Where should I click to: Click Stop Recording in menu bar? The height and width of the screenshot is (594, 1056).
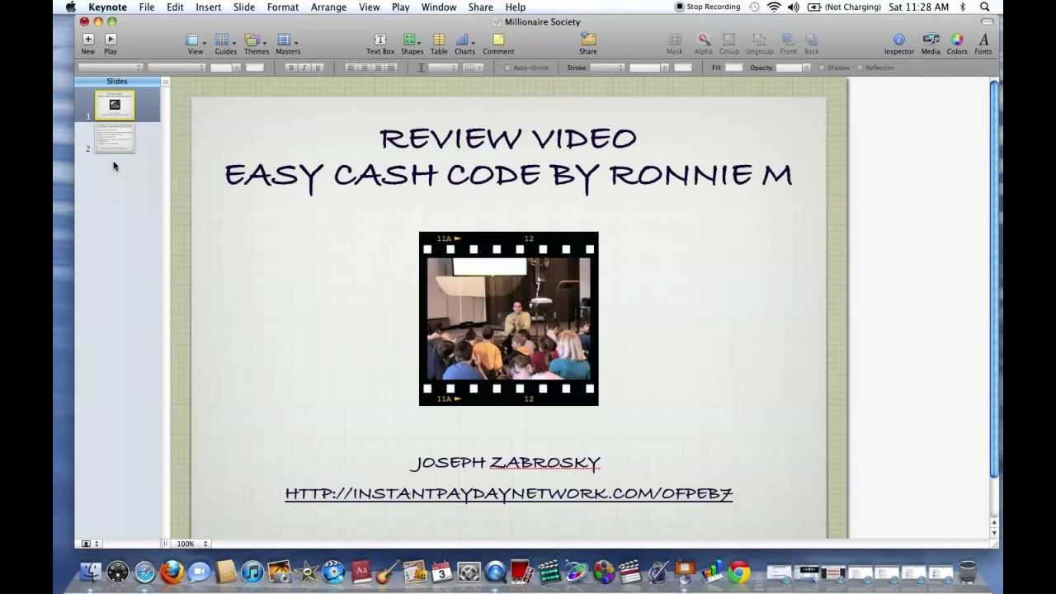pos(708,7)
